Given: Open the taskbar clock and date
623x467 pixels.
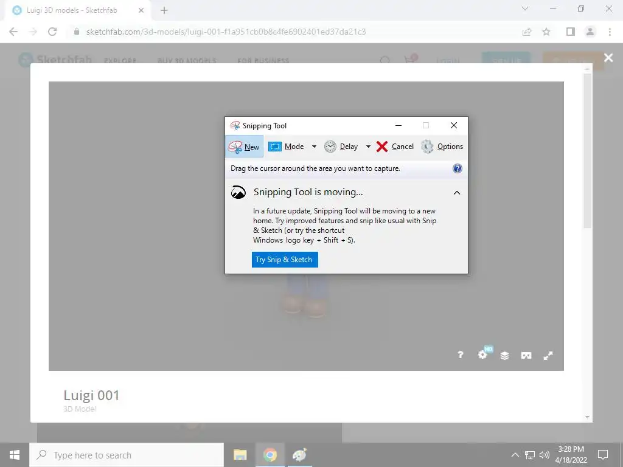Looking at the screenshot, I should (x=571, y=455).
